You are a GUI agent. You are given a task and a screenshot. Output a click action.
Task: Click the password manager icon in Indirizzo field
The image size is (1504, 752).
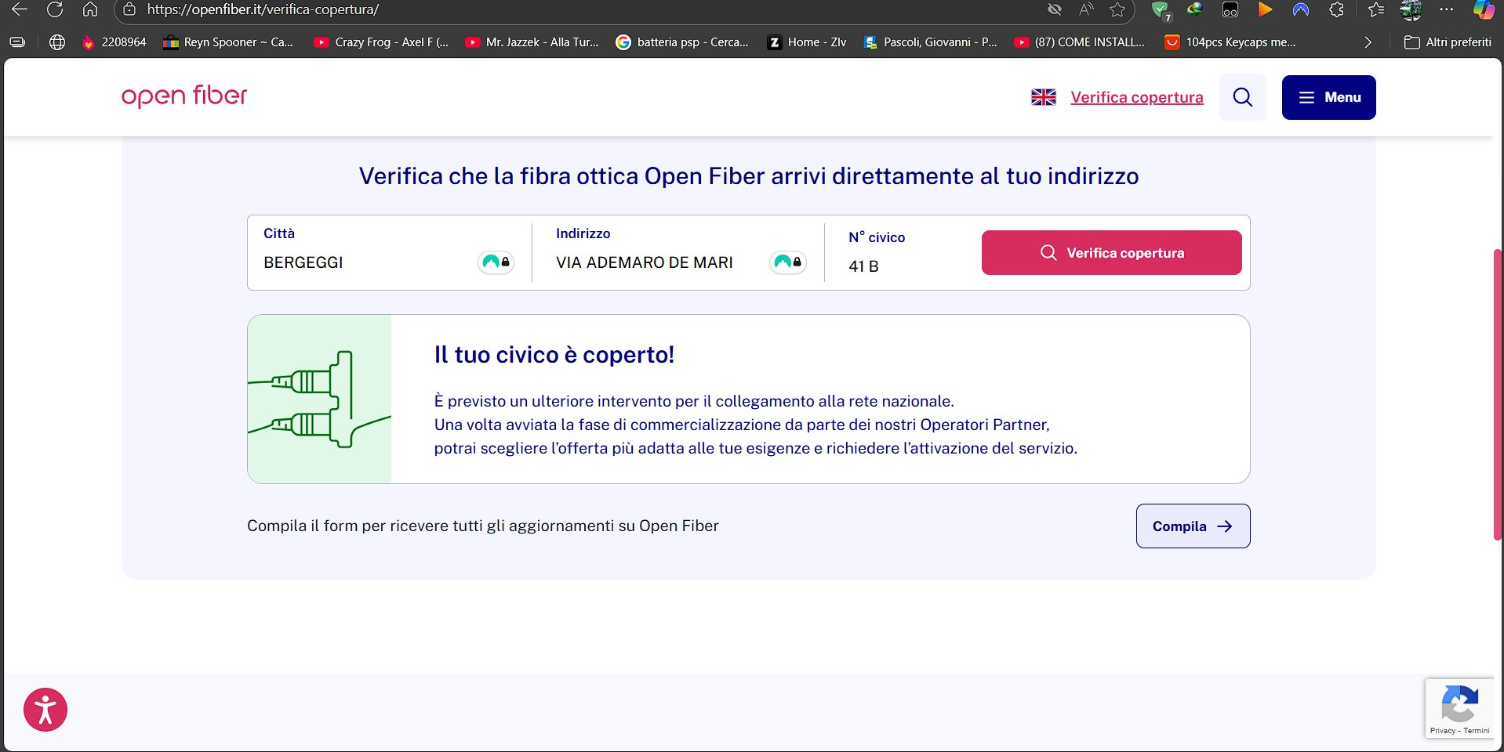click(x=787, y=262)
